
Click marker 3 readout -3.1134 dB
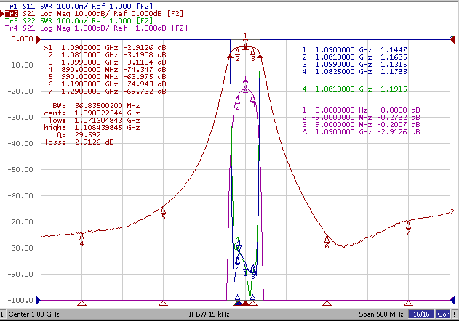point(108,62)
